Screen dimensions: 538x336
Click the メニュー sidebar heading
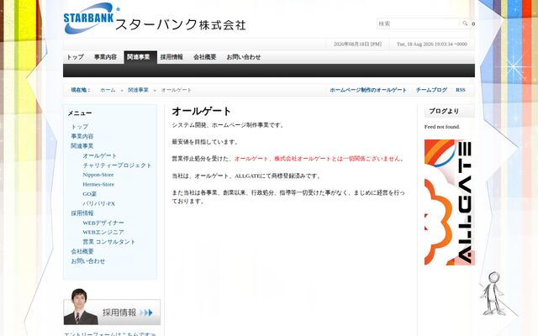80,113
